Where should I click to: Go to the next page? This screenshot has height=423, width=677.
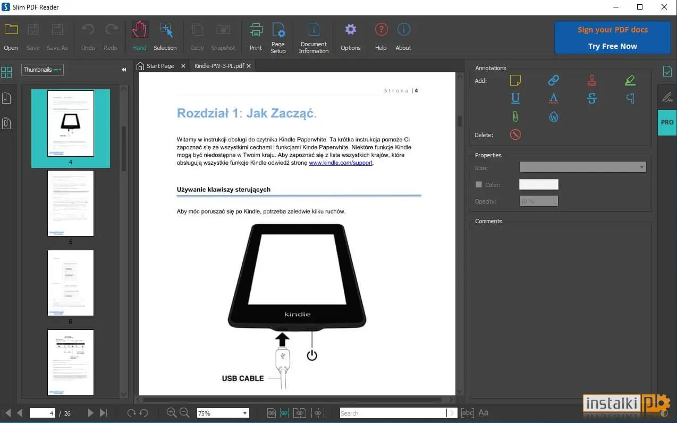(90, 413)
